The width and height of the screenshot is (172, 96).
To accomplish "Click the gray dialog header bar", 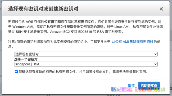I will [86, 8].
